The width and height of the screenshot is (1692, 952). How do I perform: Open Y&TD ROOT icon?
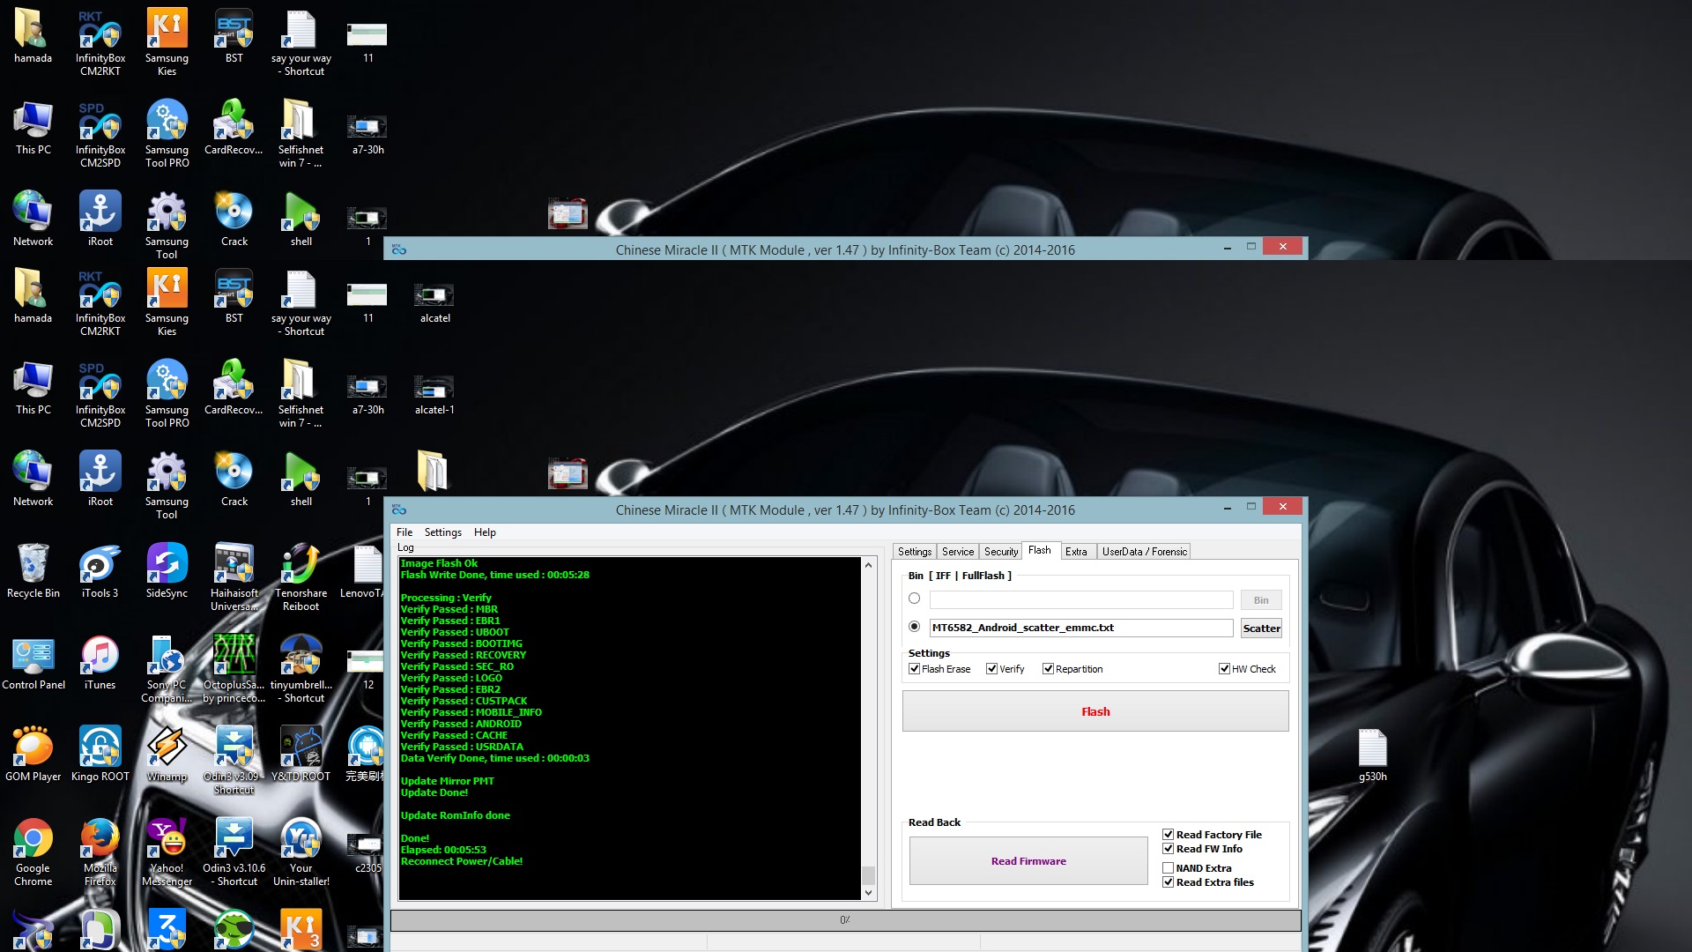pos(301,755)
